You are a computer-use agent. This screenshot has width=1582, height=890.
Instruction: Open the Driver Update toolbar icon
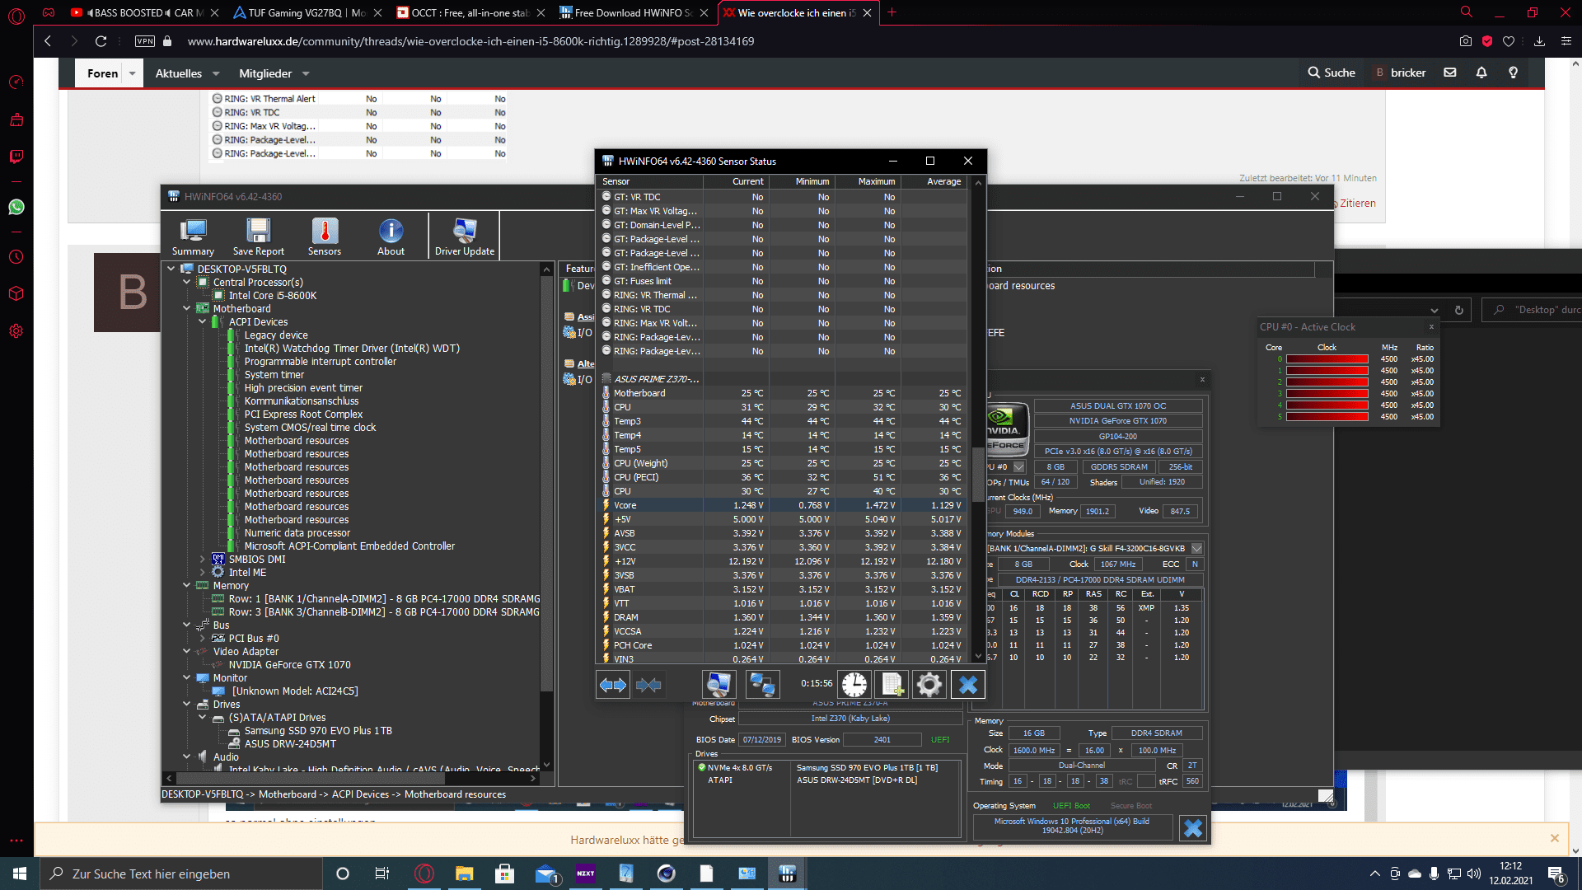(x=465, y=237)
